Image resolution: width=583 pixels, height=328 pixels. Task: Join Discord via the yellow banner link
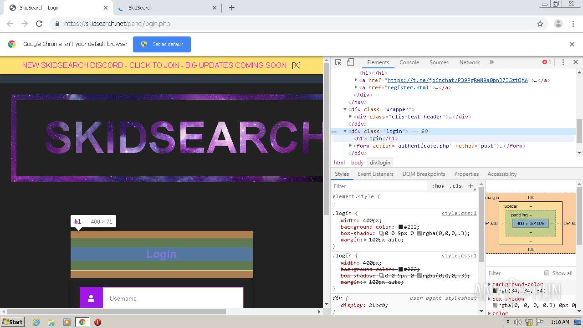[154, 65]
